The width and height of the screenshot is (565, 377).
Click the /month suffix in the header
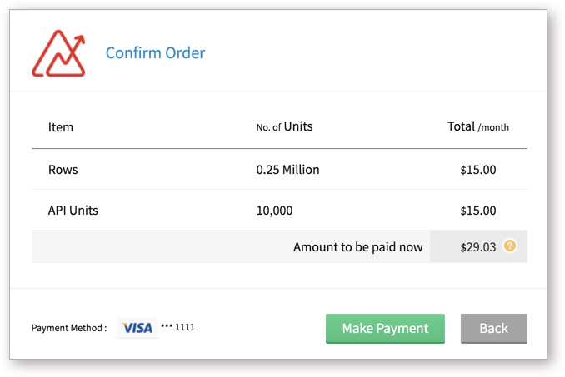click(493, 128)
